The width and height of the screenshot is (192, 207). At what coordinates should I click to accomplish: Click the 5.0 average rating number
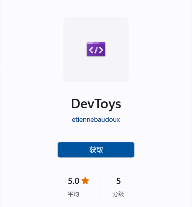pyautogui.click(x=73, y=181)
